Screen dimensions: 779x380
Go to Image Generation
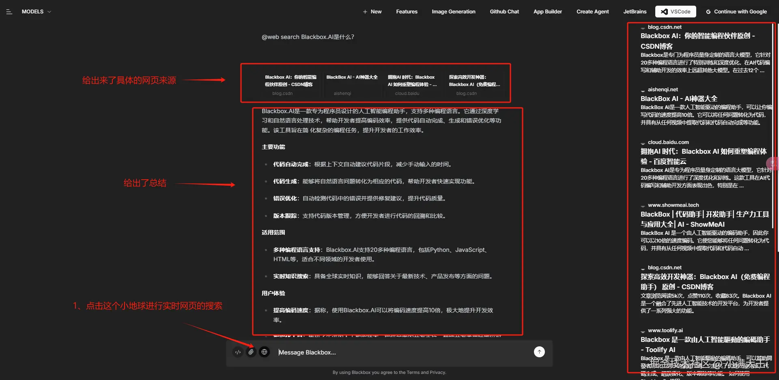click(x=454, y=12)
